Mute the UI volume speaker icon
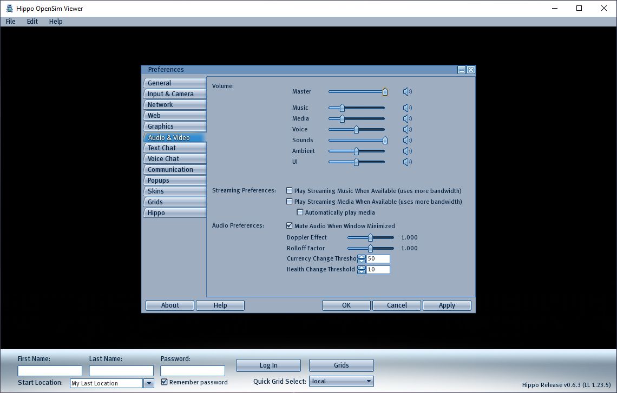The image size is (617, 393). tap(407, 162)
